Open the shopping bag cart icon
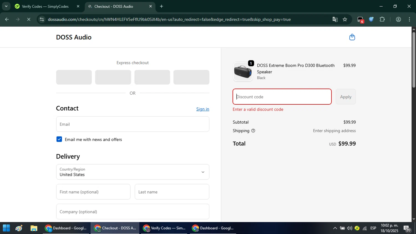 pyautogui.click(x=352, y=37)
